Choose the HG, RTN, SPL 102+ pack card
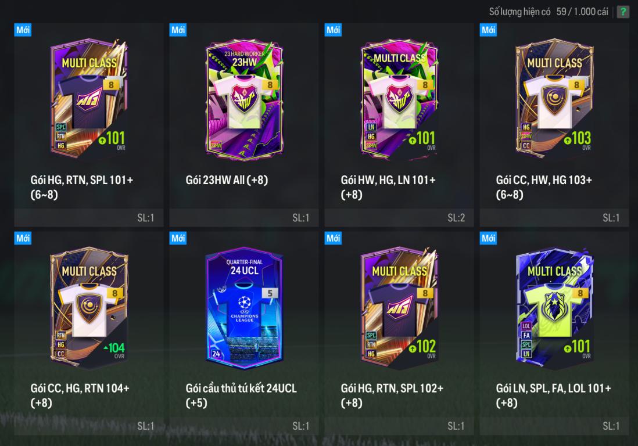638x446 pixels. point(399,307)
